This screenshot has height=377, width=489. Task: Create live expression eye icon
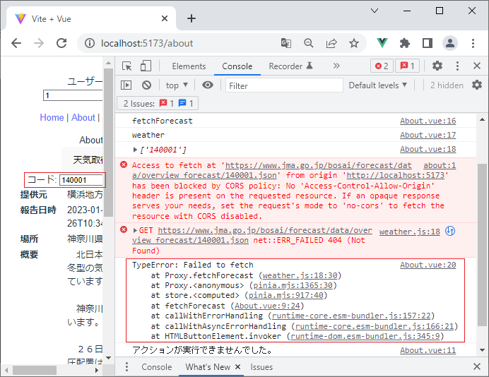point(207,85)
